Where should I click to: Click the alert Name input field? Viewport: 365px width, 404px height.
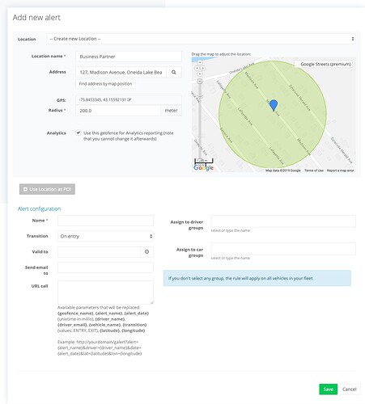coord(105,221)
